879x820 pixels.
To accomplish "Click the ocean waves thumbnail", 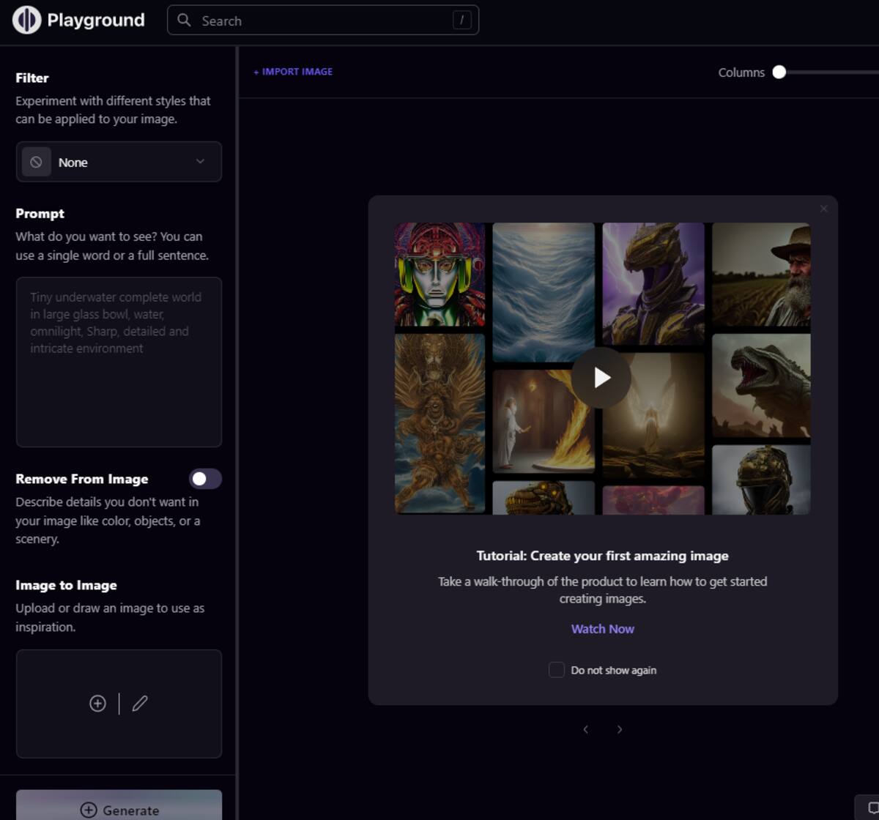I will click(x=544, y=292).
